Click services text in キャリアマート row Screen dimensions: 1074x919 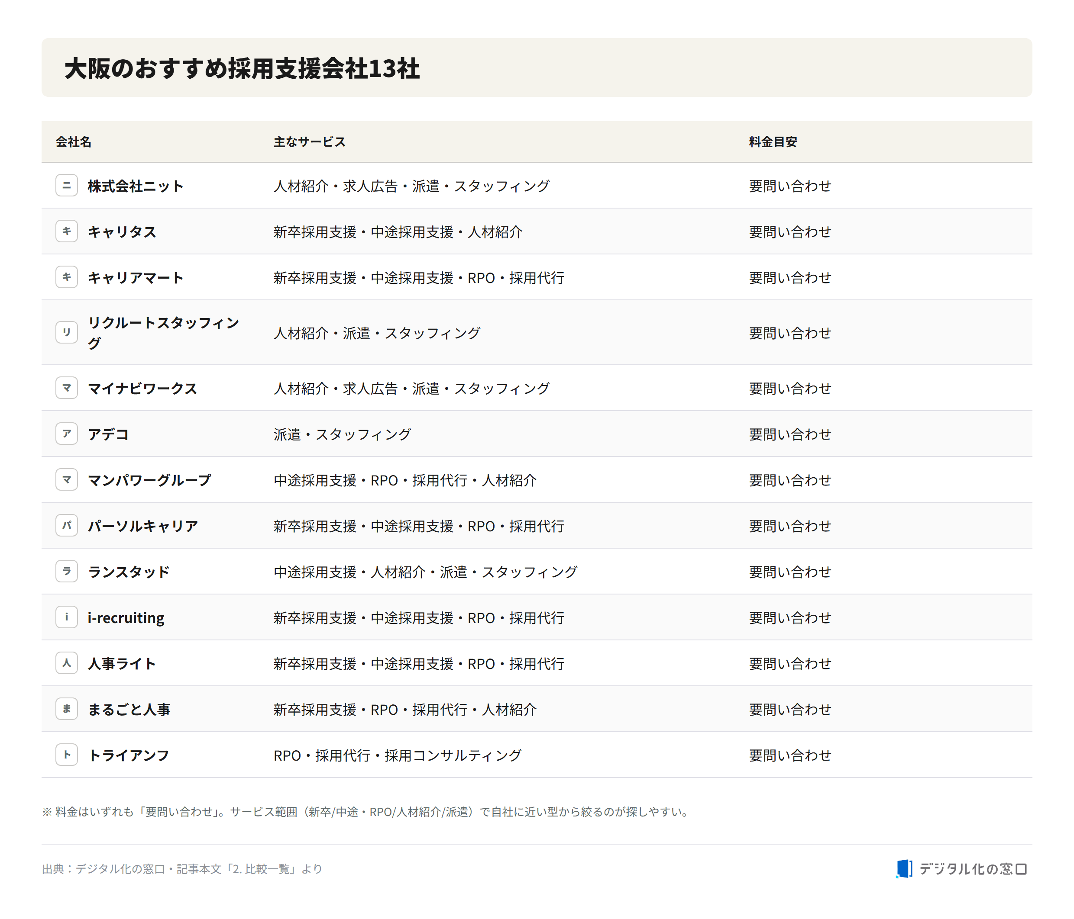(419, 277)
